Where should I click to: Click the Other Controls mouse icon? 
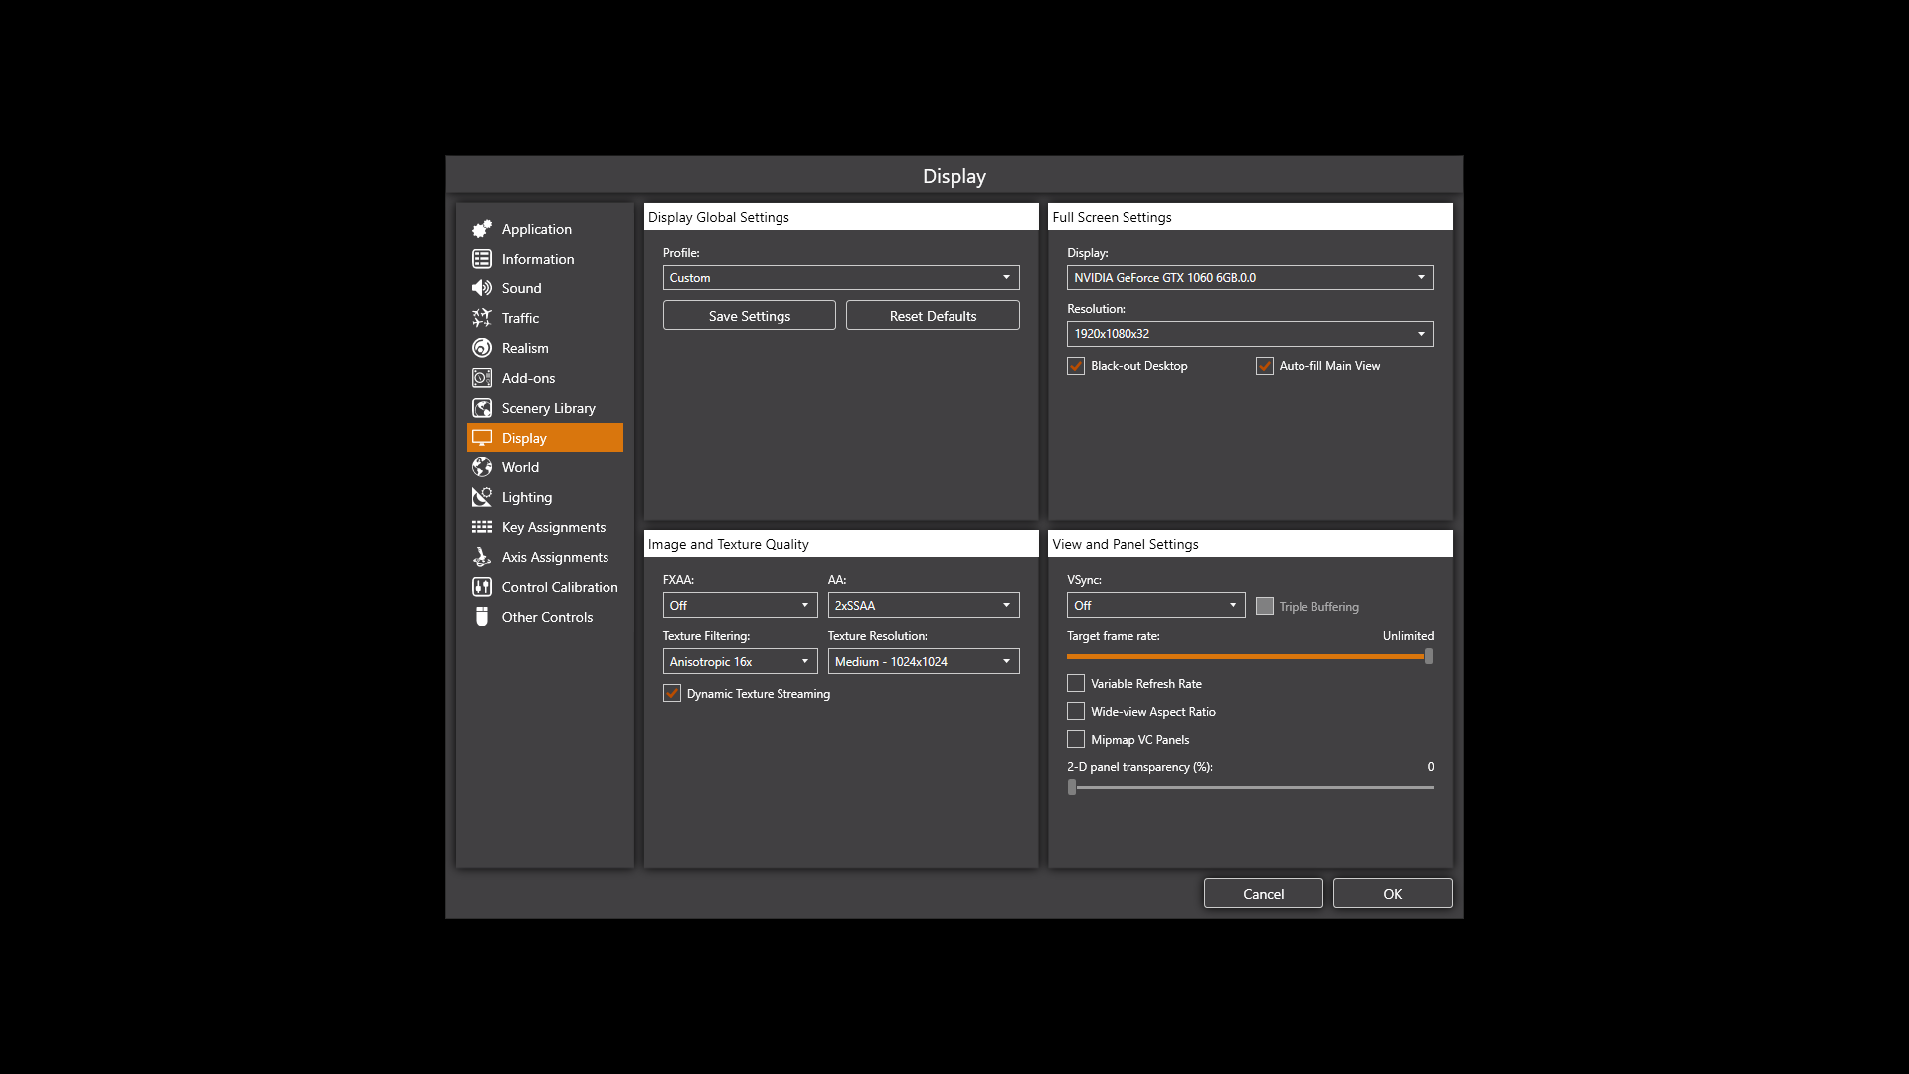click(x=482, y=617)
